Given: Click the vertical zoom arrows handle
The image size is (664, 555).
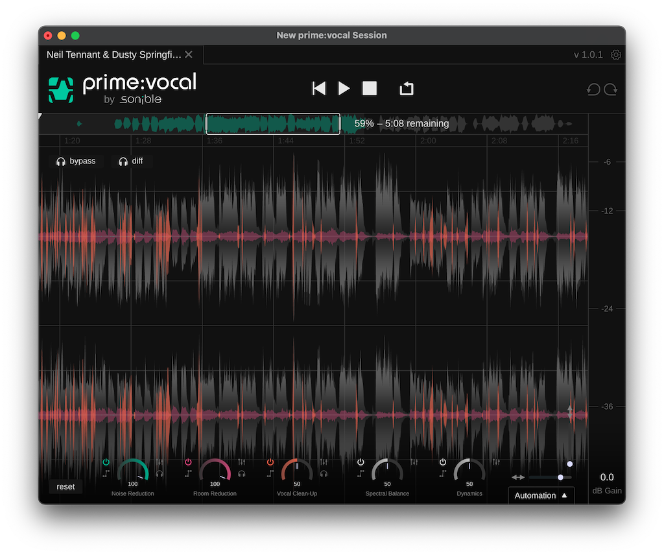Looking at the screenshot, I should [x=569, y=412].
